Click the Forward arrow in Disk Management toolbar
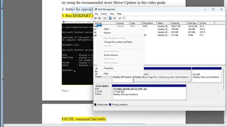This screenshot has width=227, height=127. tap(99, 18)
